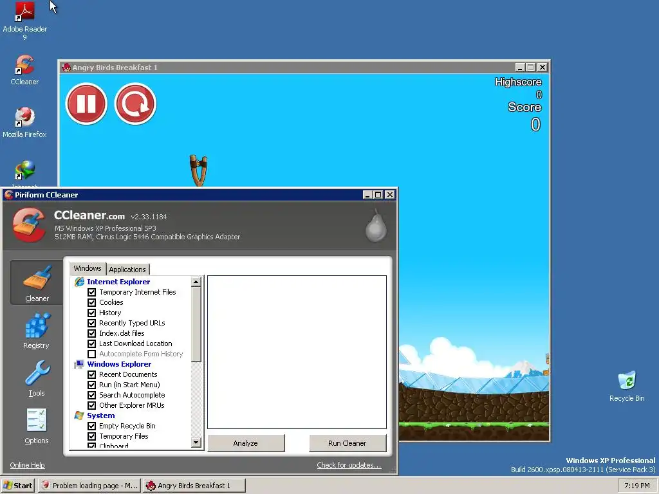Click the Windows Explorer group heading
This screenshot has height=494, width=659.
(119, 364)
